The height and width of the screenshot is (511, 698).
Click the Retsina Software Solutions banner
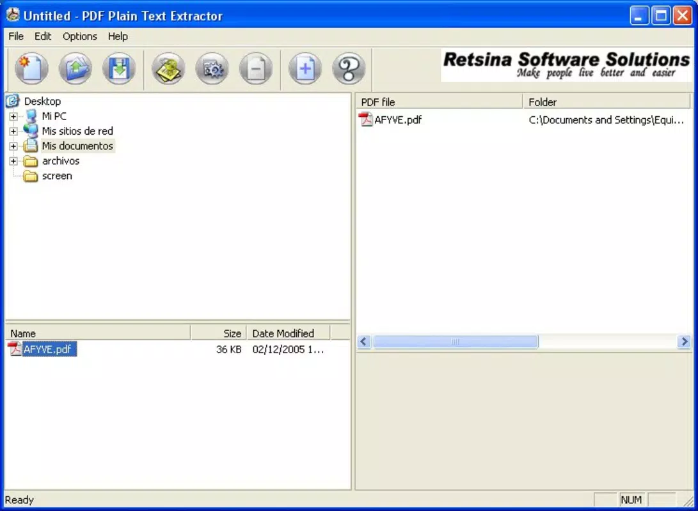click(566, 65)
